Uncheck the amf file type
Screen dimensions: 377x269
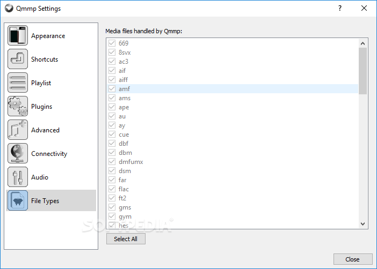[112, 89]
